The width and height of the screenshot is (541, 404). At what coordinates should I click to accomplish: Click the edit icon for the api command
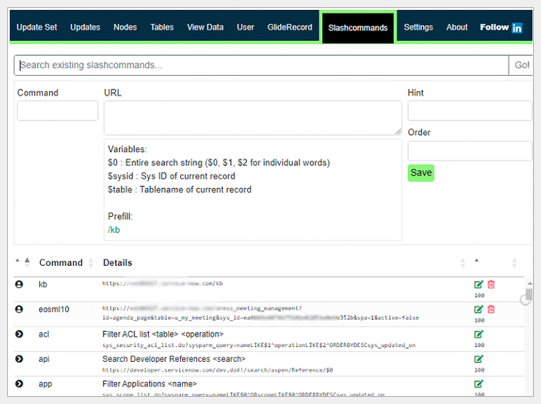[x=479, y=359]
